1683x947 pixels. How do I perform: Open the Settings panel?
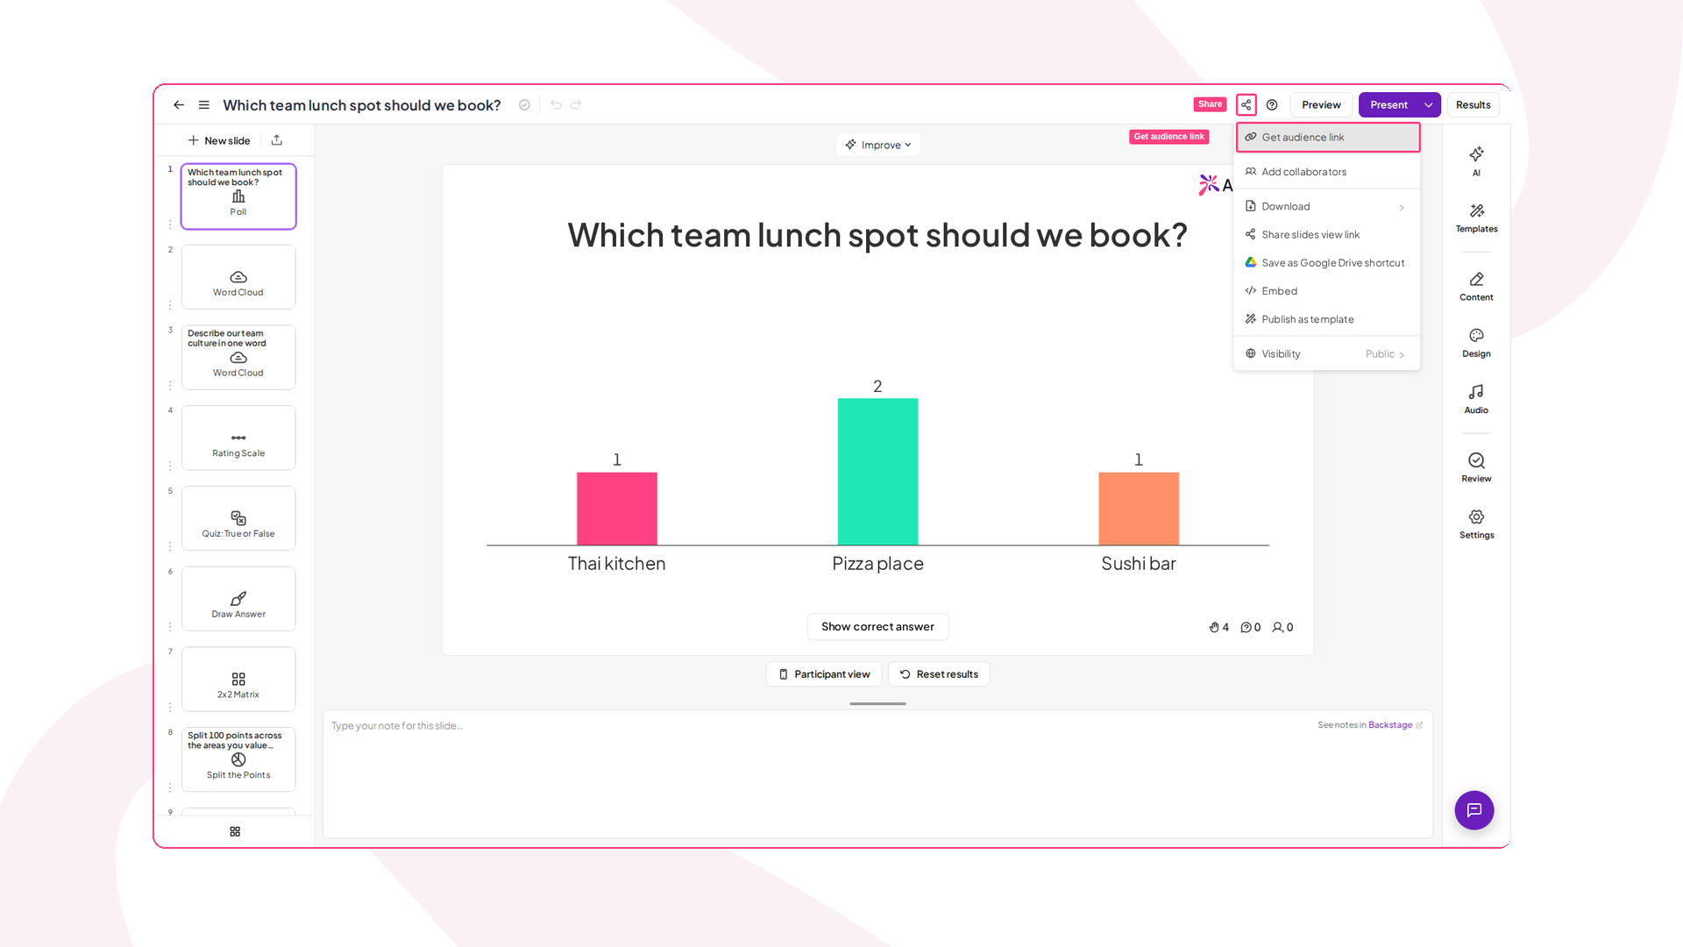[1476, 524]
